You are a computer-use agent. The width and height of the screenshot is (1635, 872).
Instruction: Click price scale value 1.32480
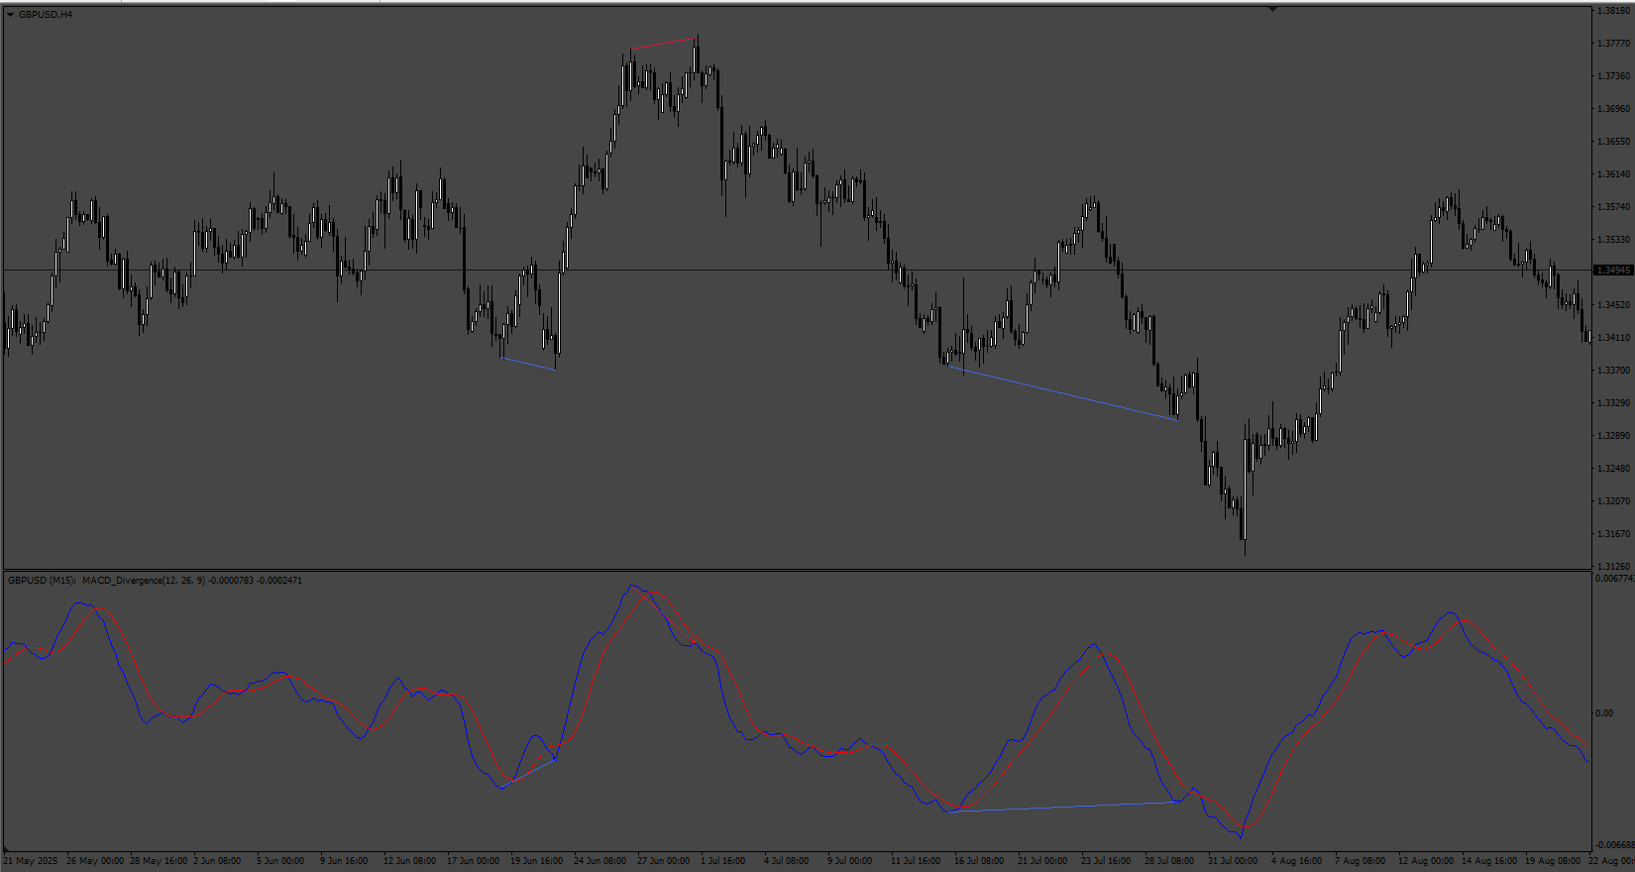tap(1614, 469)
